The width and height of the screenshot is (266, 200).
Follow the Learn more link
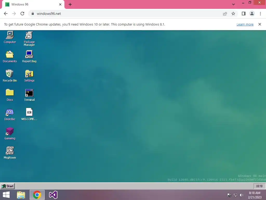245,24
